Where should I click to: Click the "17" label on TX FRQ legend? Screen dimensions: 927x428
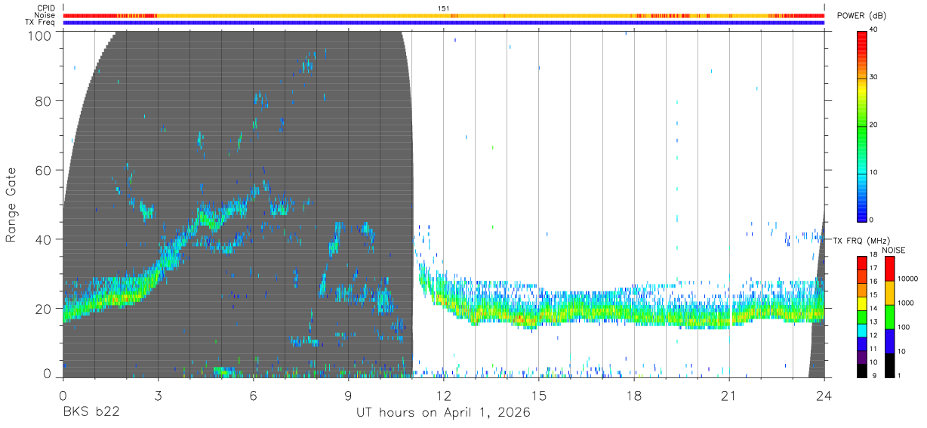click(873, 268)
